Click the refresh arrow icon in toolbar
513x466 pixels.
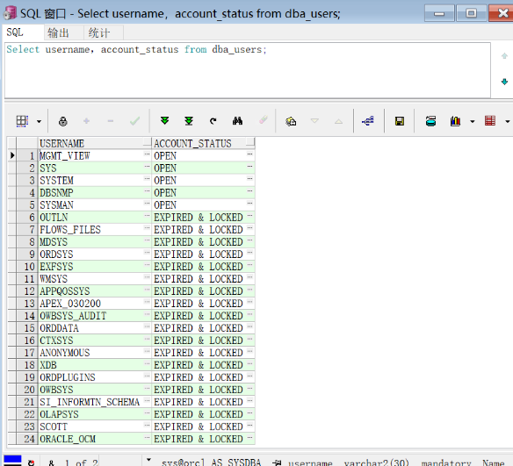(213, 121)
